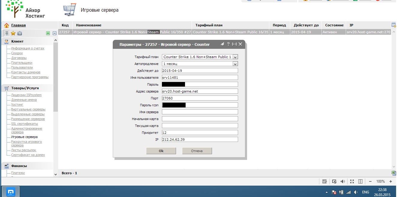This screenshot has width=397, height=197.
Task: Open system volume tray icon
Action: [x=356, y=192]
